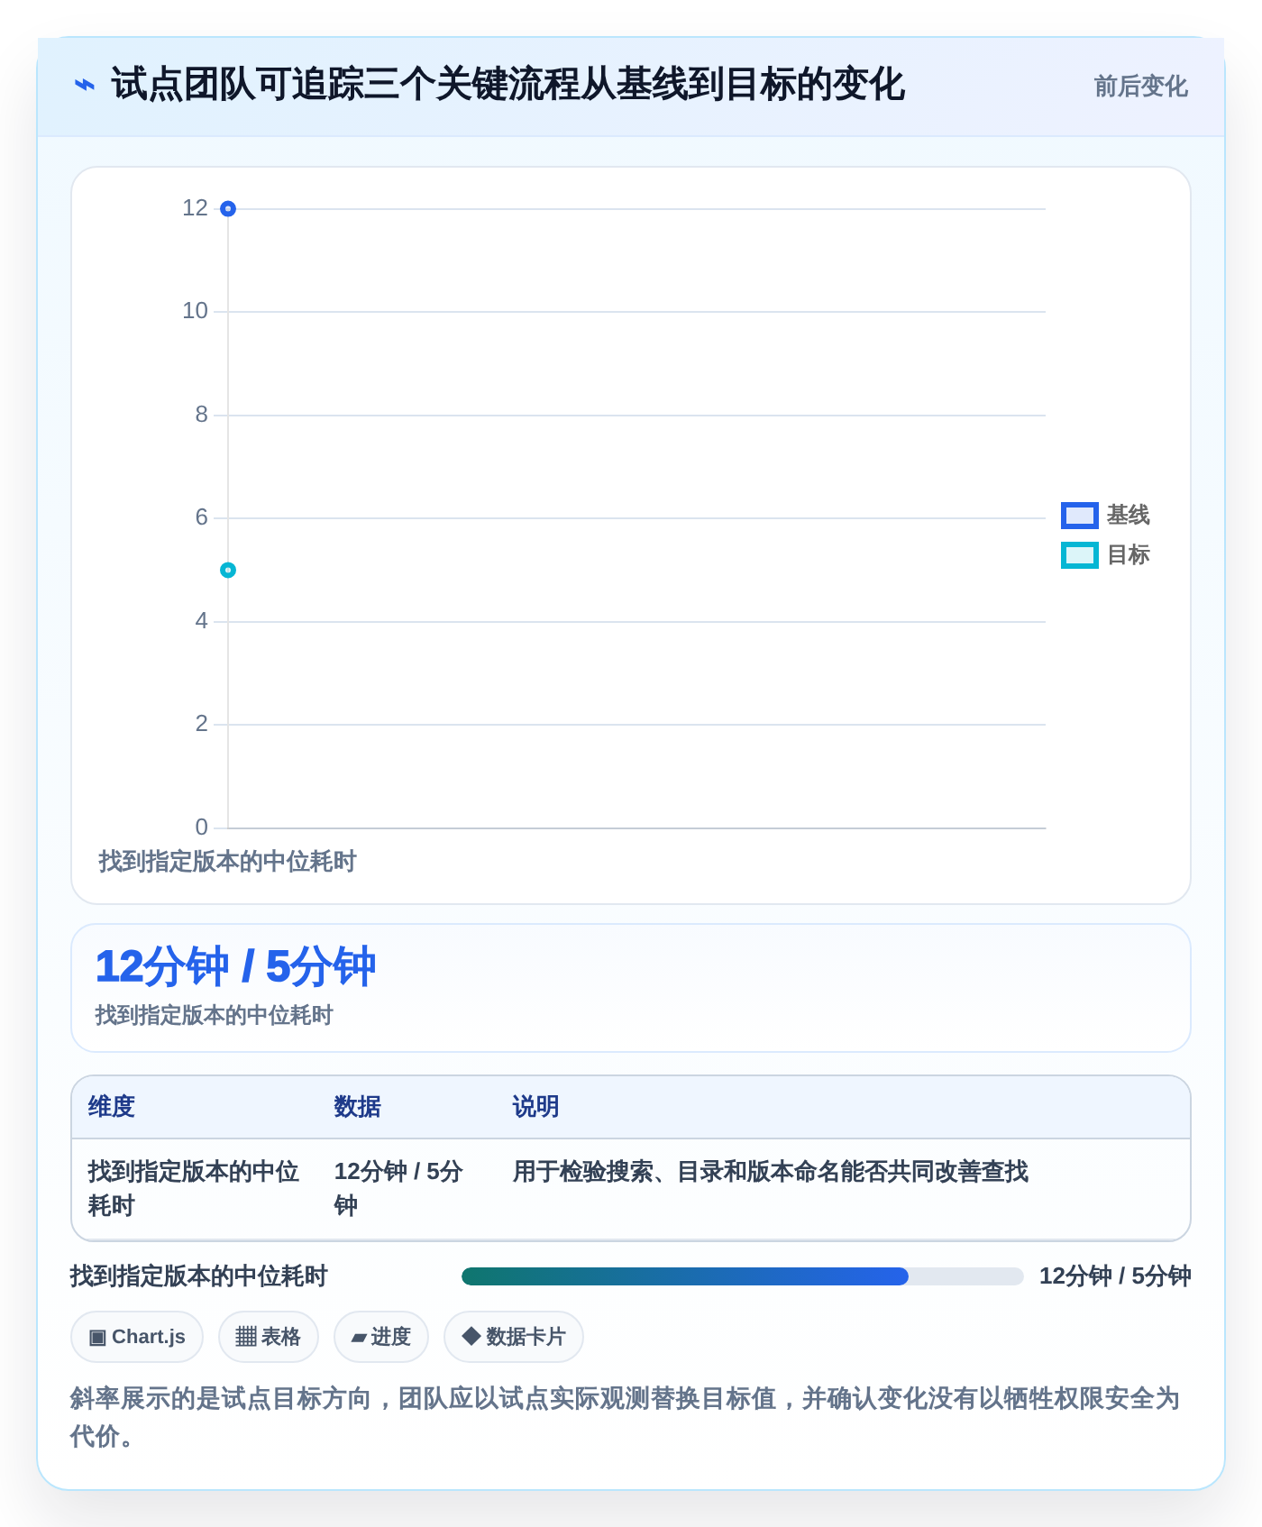This screenshot has height=1527, width=1262.
Task: Toggle the 目标 legend entry in the chart
Action: click(x=1105, y=555)
